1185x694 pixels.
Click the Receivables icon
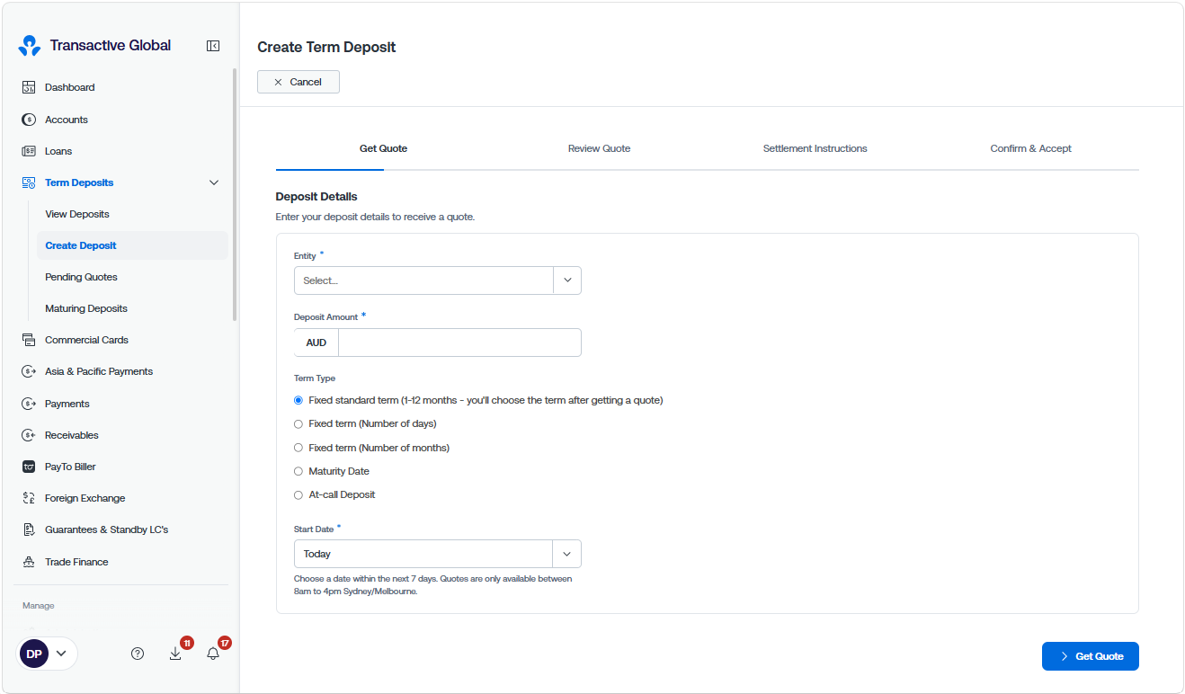pyautogui.click(x=28, y=435)
